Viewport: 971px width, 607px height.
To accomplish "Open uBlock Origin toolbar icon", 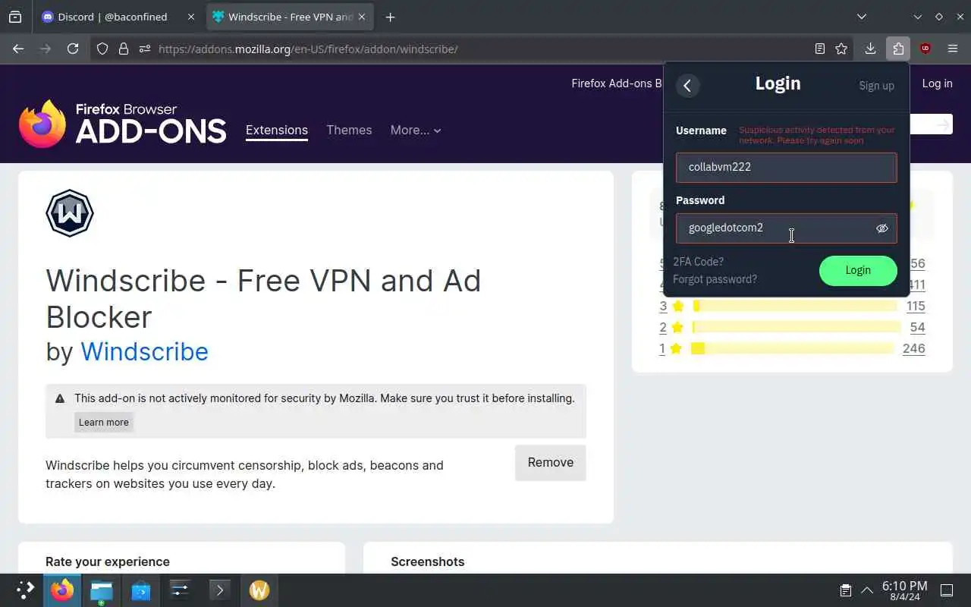I will click(925, 49).
